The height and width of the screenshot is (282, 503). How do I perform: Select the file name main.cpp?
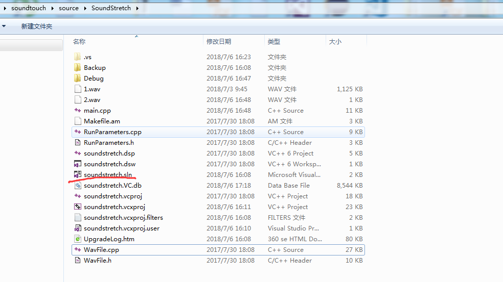(x=97, y=111)
